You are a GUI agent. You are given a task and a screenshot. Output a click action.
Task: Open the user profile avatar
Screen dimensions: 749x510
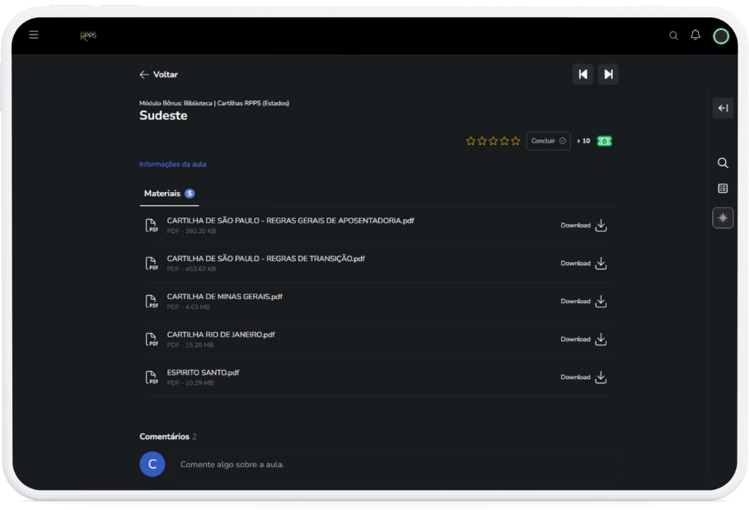[721, 35]
